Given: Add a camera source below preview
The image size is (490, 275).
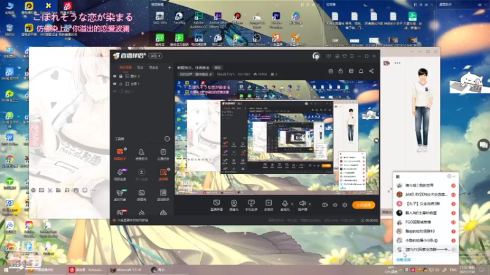Looking at the screenshot, I should click(234, 205).
